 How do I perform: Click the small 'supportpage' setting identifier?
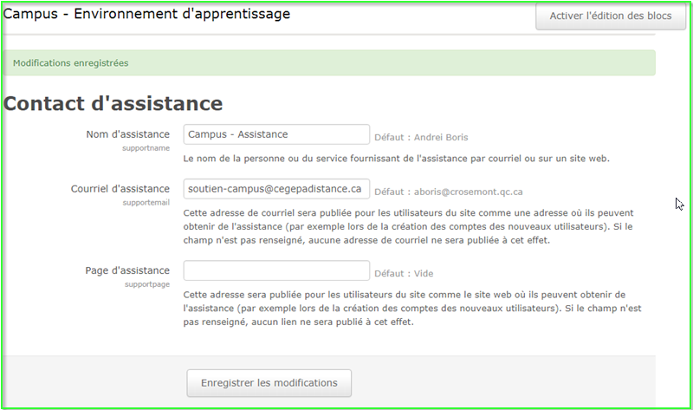tap(146, 285)
